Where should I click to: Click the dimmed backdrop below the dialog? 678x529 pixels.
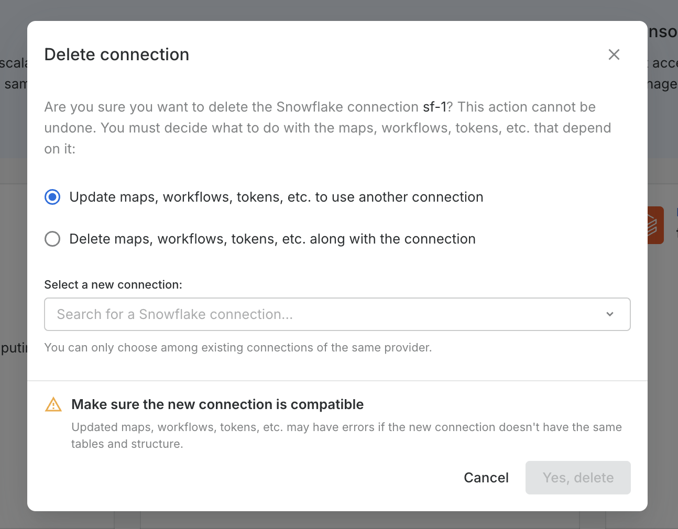[335, 520]
